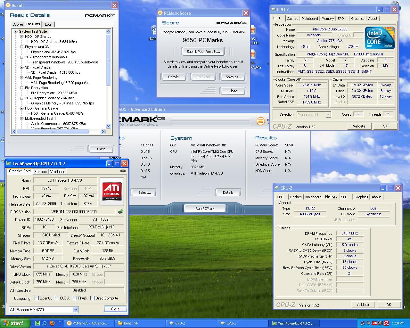Click the ATI tray icon
Viewport: 410px width, 328px height.
pos(374,323)
